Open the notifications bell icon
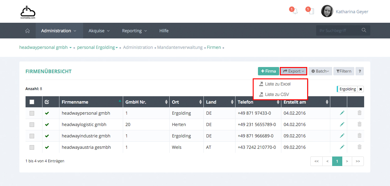 (x=295, y=12)
